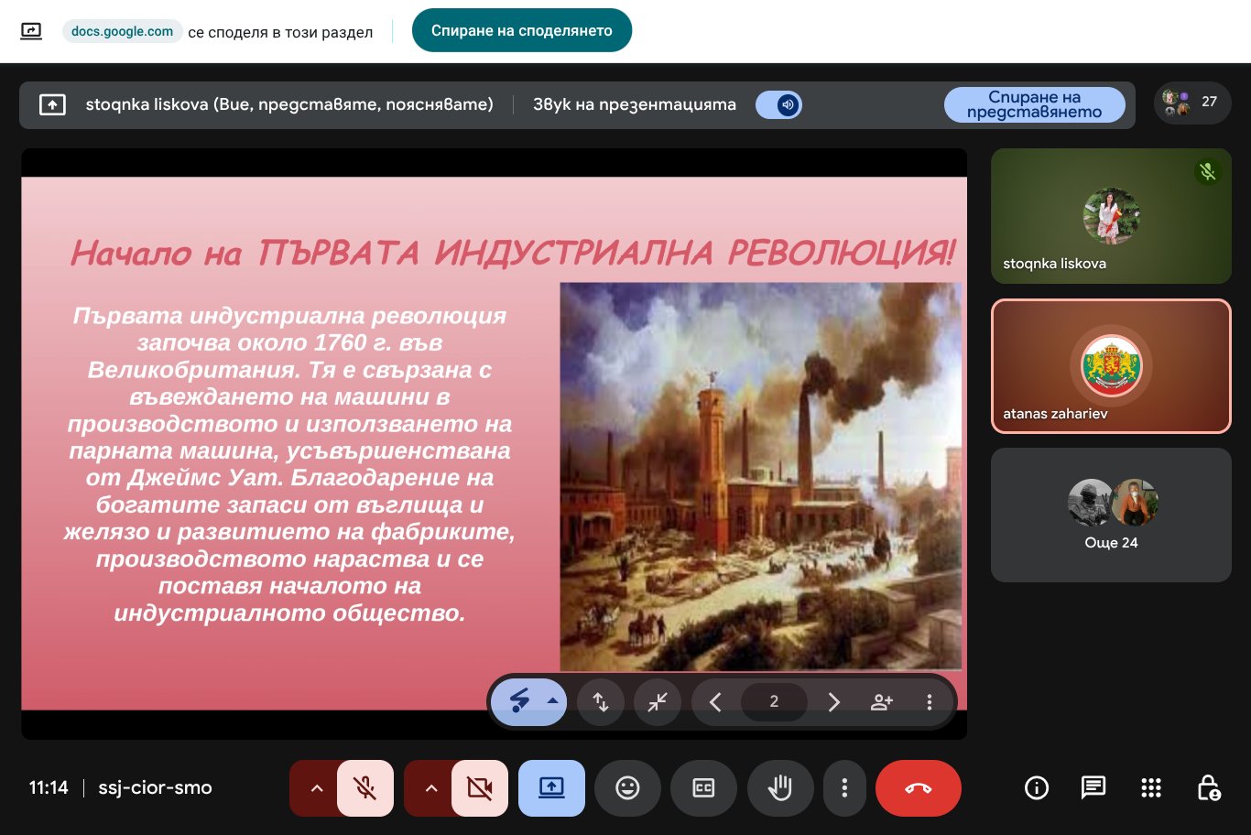Viewport: 1251px width, 835px height.
Task: Click the stop sharing button at top
Action: (521, 30)
